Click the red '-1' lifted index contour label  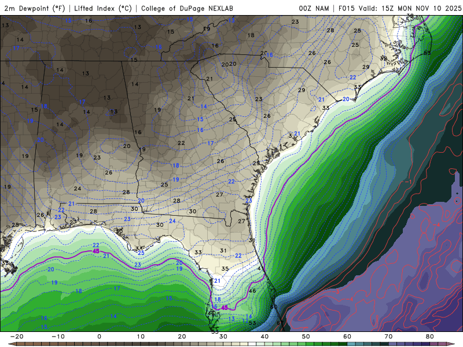(408, 182)
